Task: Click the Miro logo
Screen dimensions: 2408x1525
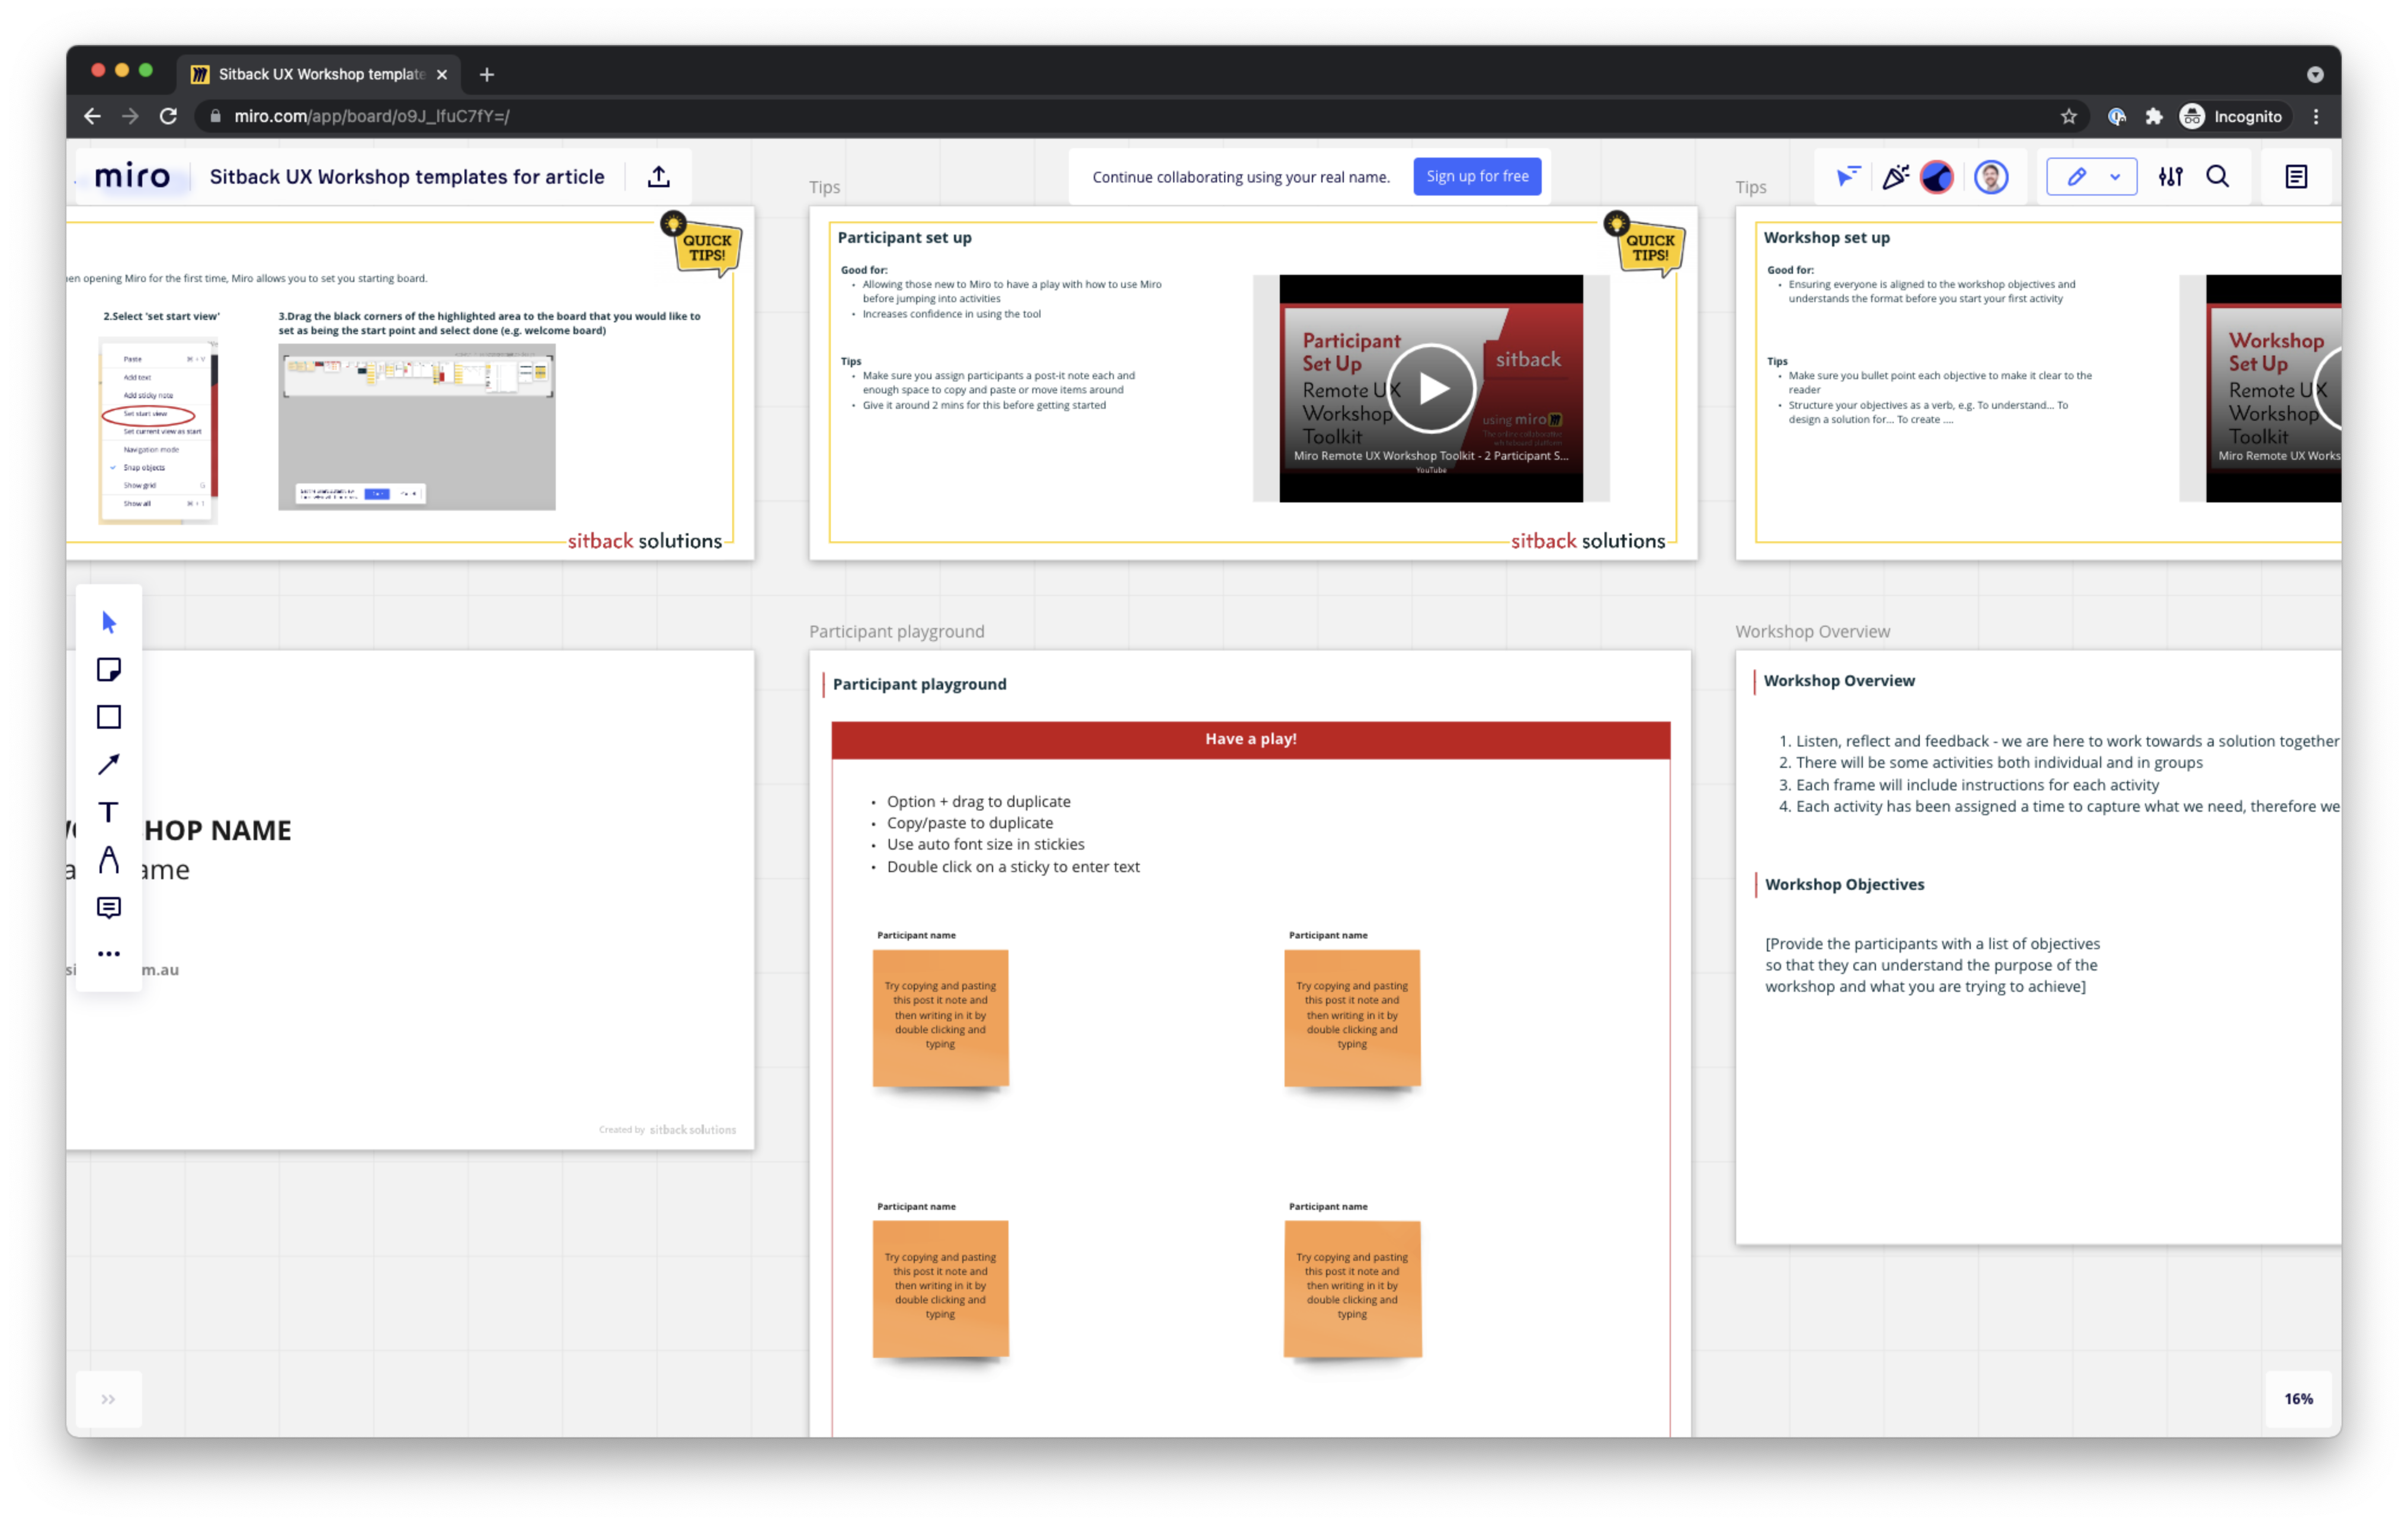Action: pos(132,177)
